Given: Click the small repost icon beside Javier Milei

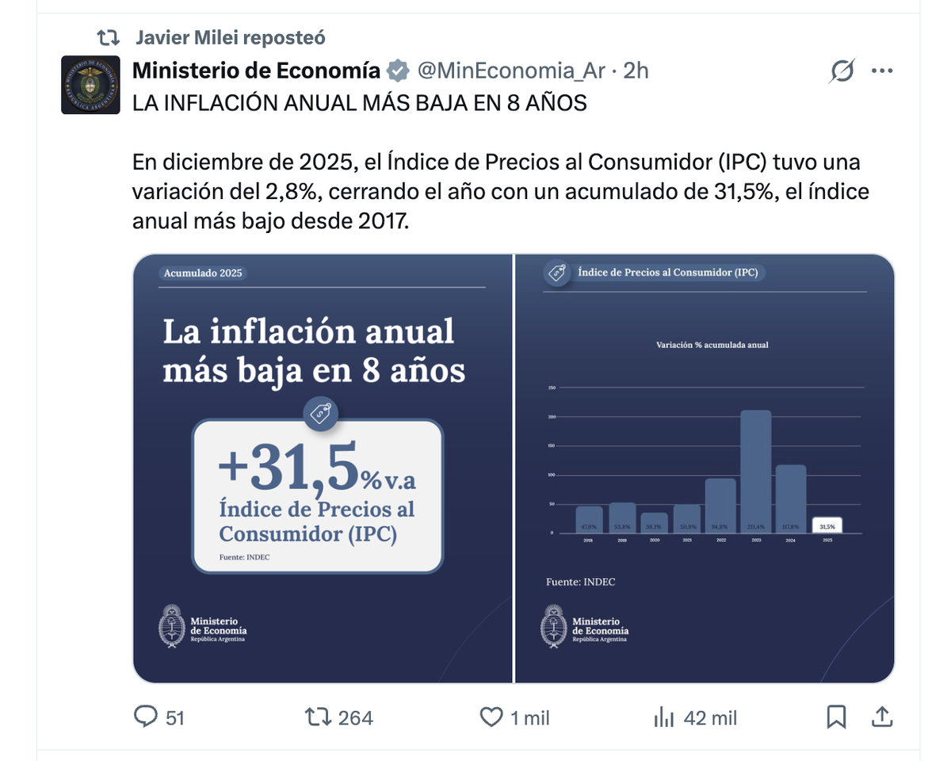Looking at the screenshot, I should point(108,38).
